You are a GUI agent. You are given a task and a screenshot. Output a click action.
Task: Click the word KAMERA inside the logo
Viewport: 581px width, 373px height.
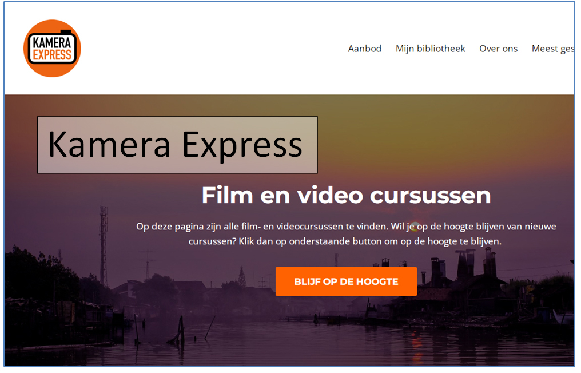pyautogui.click(x=52, y=42)
